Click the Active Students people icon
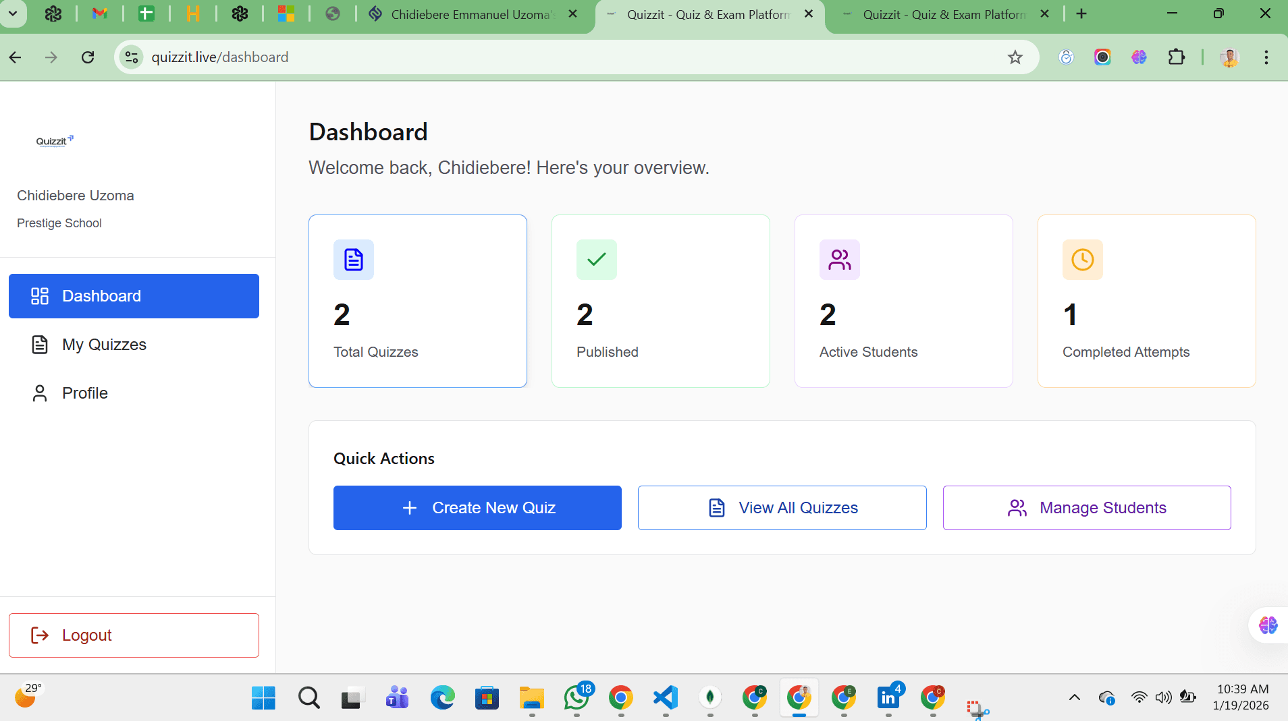The height and width of the screenshot is (721, 1288). click(839, 260)
